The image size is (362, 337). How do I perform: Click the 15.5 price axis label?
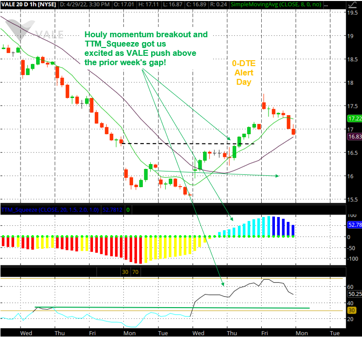353,200
